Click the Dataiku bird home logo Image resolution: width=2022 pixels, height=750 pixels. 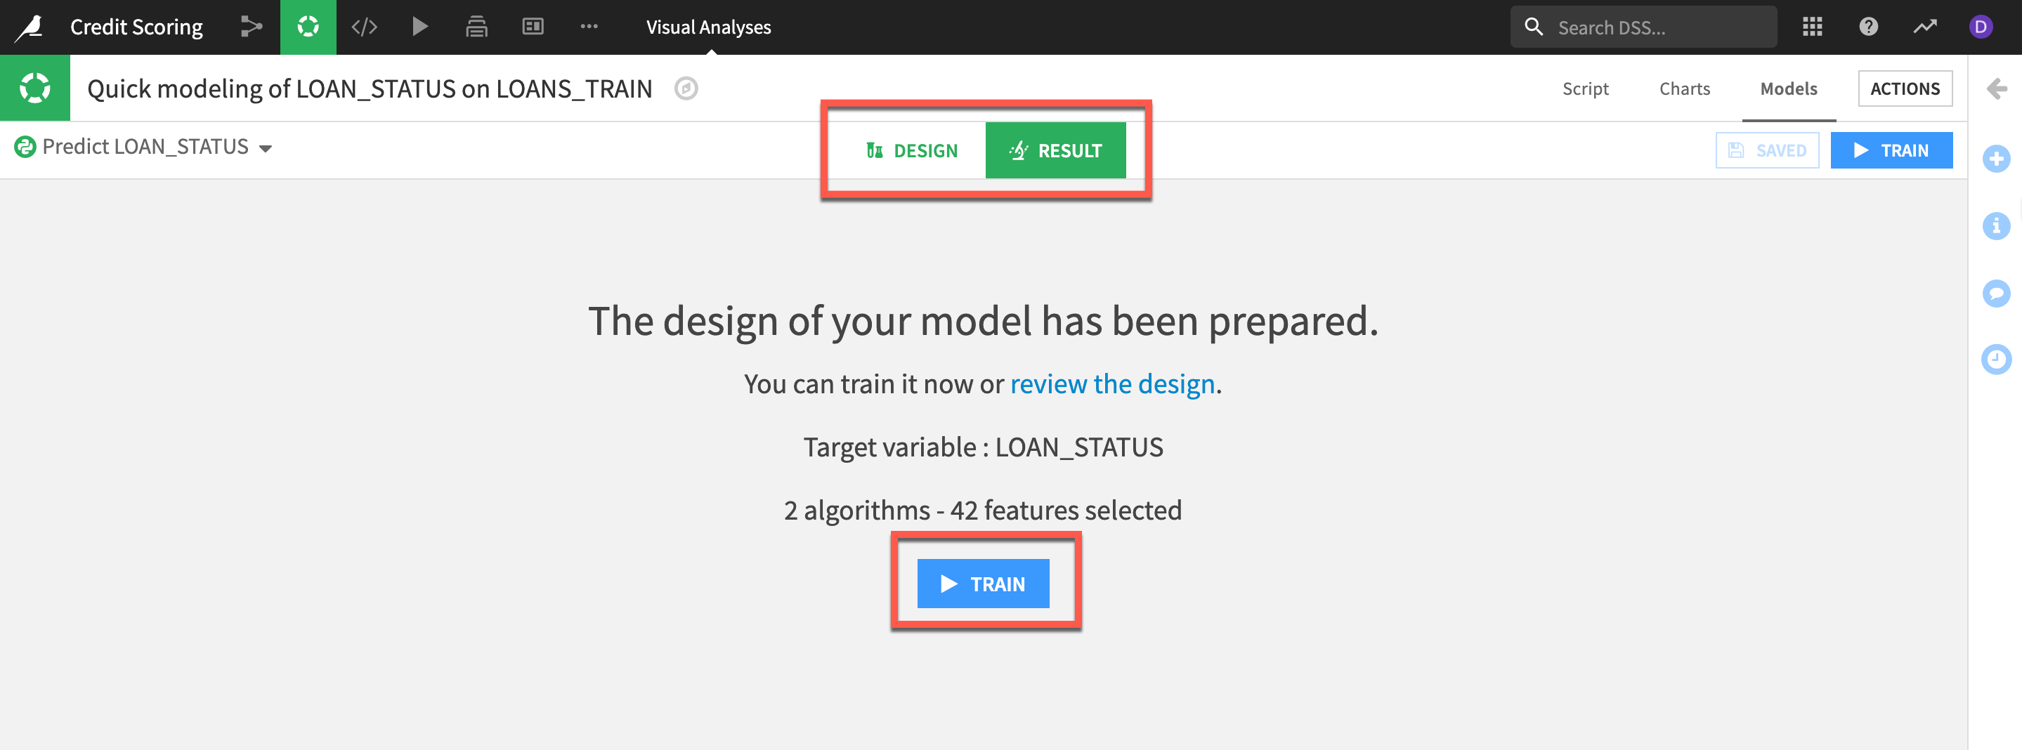pyautogui.click(x=30, y=27)
